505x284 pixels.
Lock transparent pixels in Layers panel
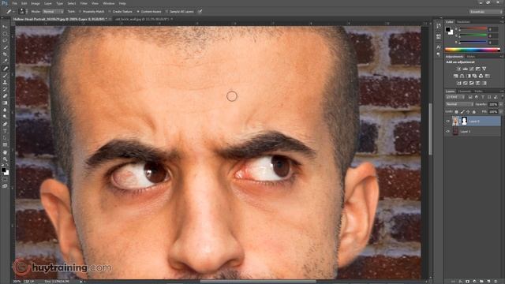tap(456, 112)
